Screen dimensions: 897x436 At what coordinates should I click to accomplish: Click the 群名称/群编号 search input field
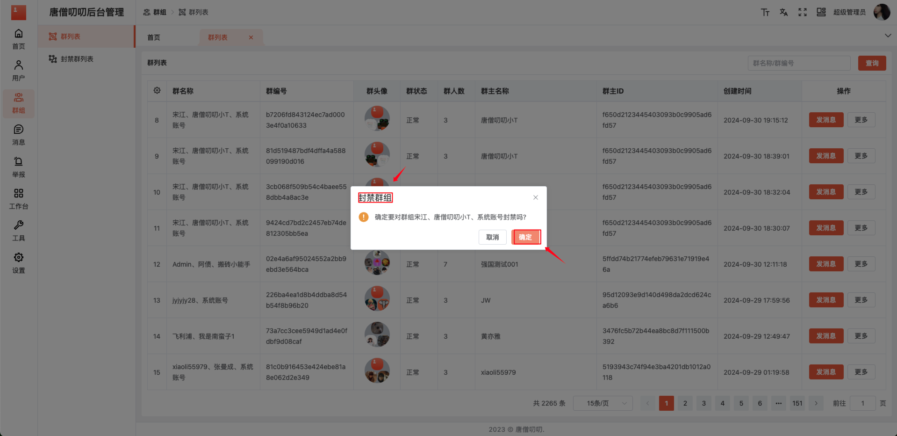tap(799, 63)
